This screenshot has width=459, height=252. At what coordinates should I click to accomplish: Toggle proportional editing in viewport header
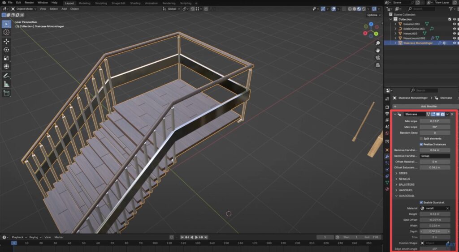click(x=206, y=9)
